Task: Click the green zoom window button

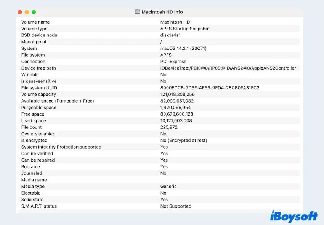Action: coord(34,12)
